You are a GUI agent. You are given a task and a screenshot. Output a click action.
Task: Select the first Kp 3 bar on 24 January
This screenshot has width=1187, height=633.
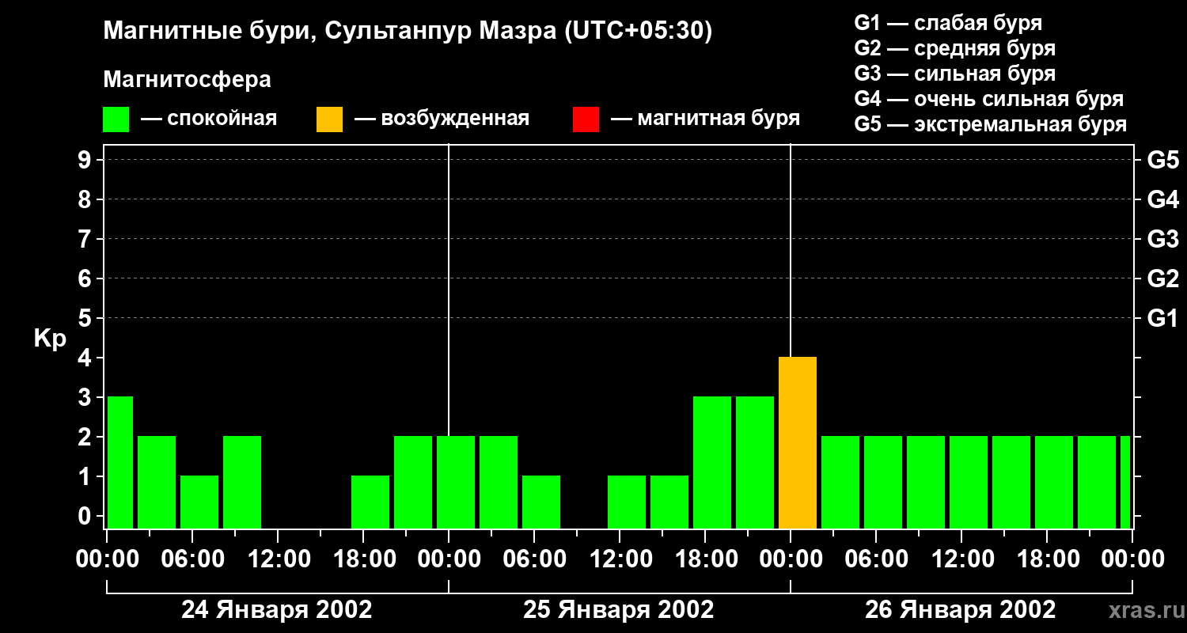pos(120,462)
